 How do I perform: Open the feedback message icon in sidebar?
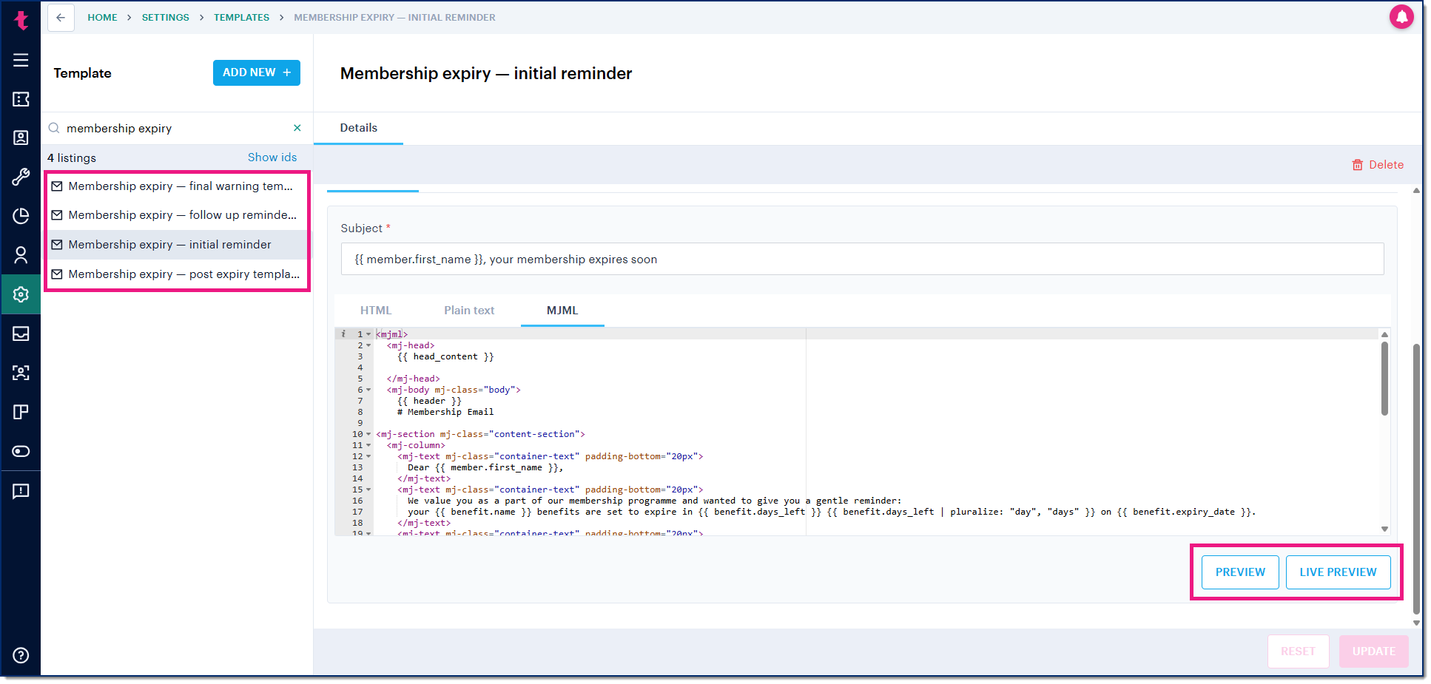coord(21,491)
